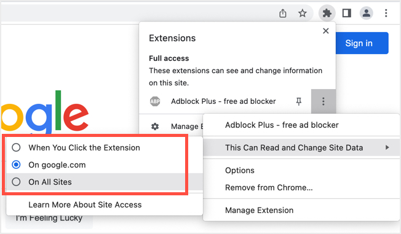Viewport: 401px width, 234px height.
Task: Bookmark this page with the star icon
Action: (303, 13)
